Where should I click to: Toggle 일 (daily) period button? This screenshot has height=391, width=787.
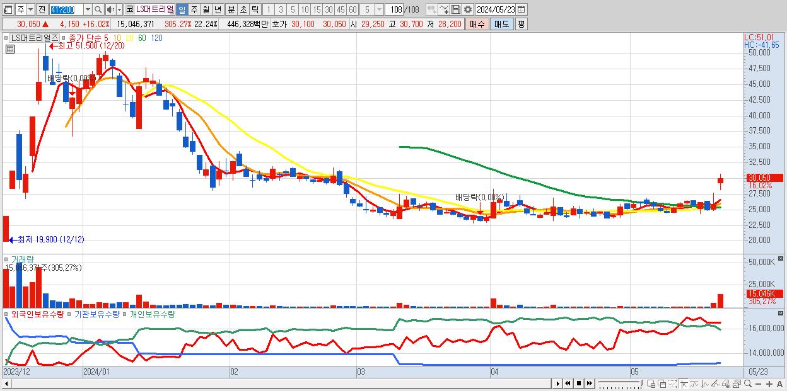pyautogui.click(x=182, y=9)
